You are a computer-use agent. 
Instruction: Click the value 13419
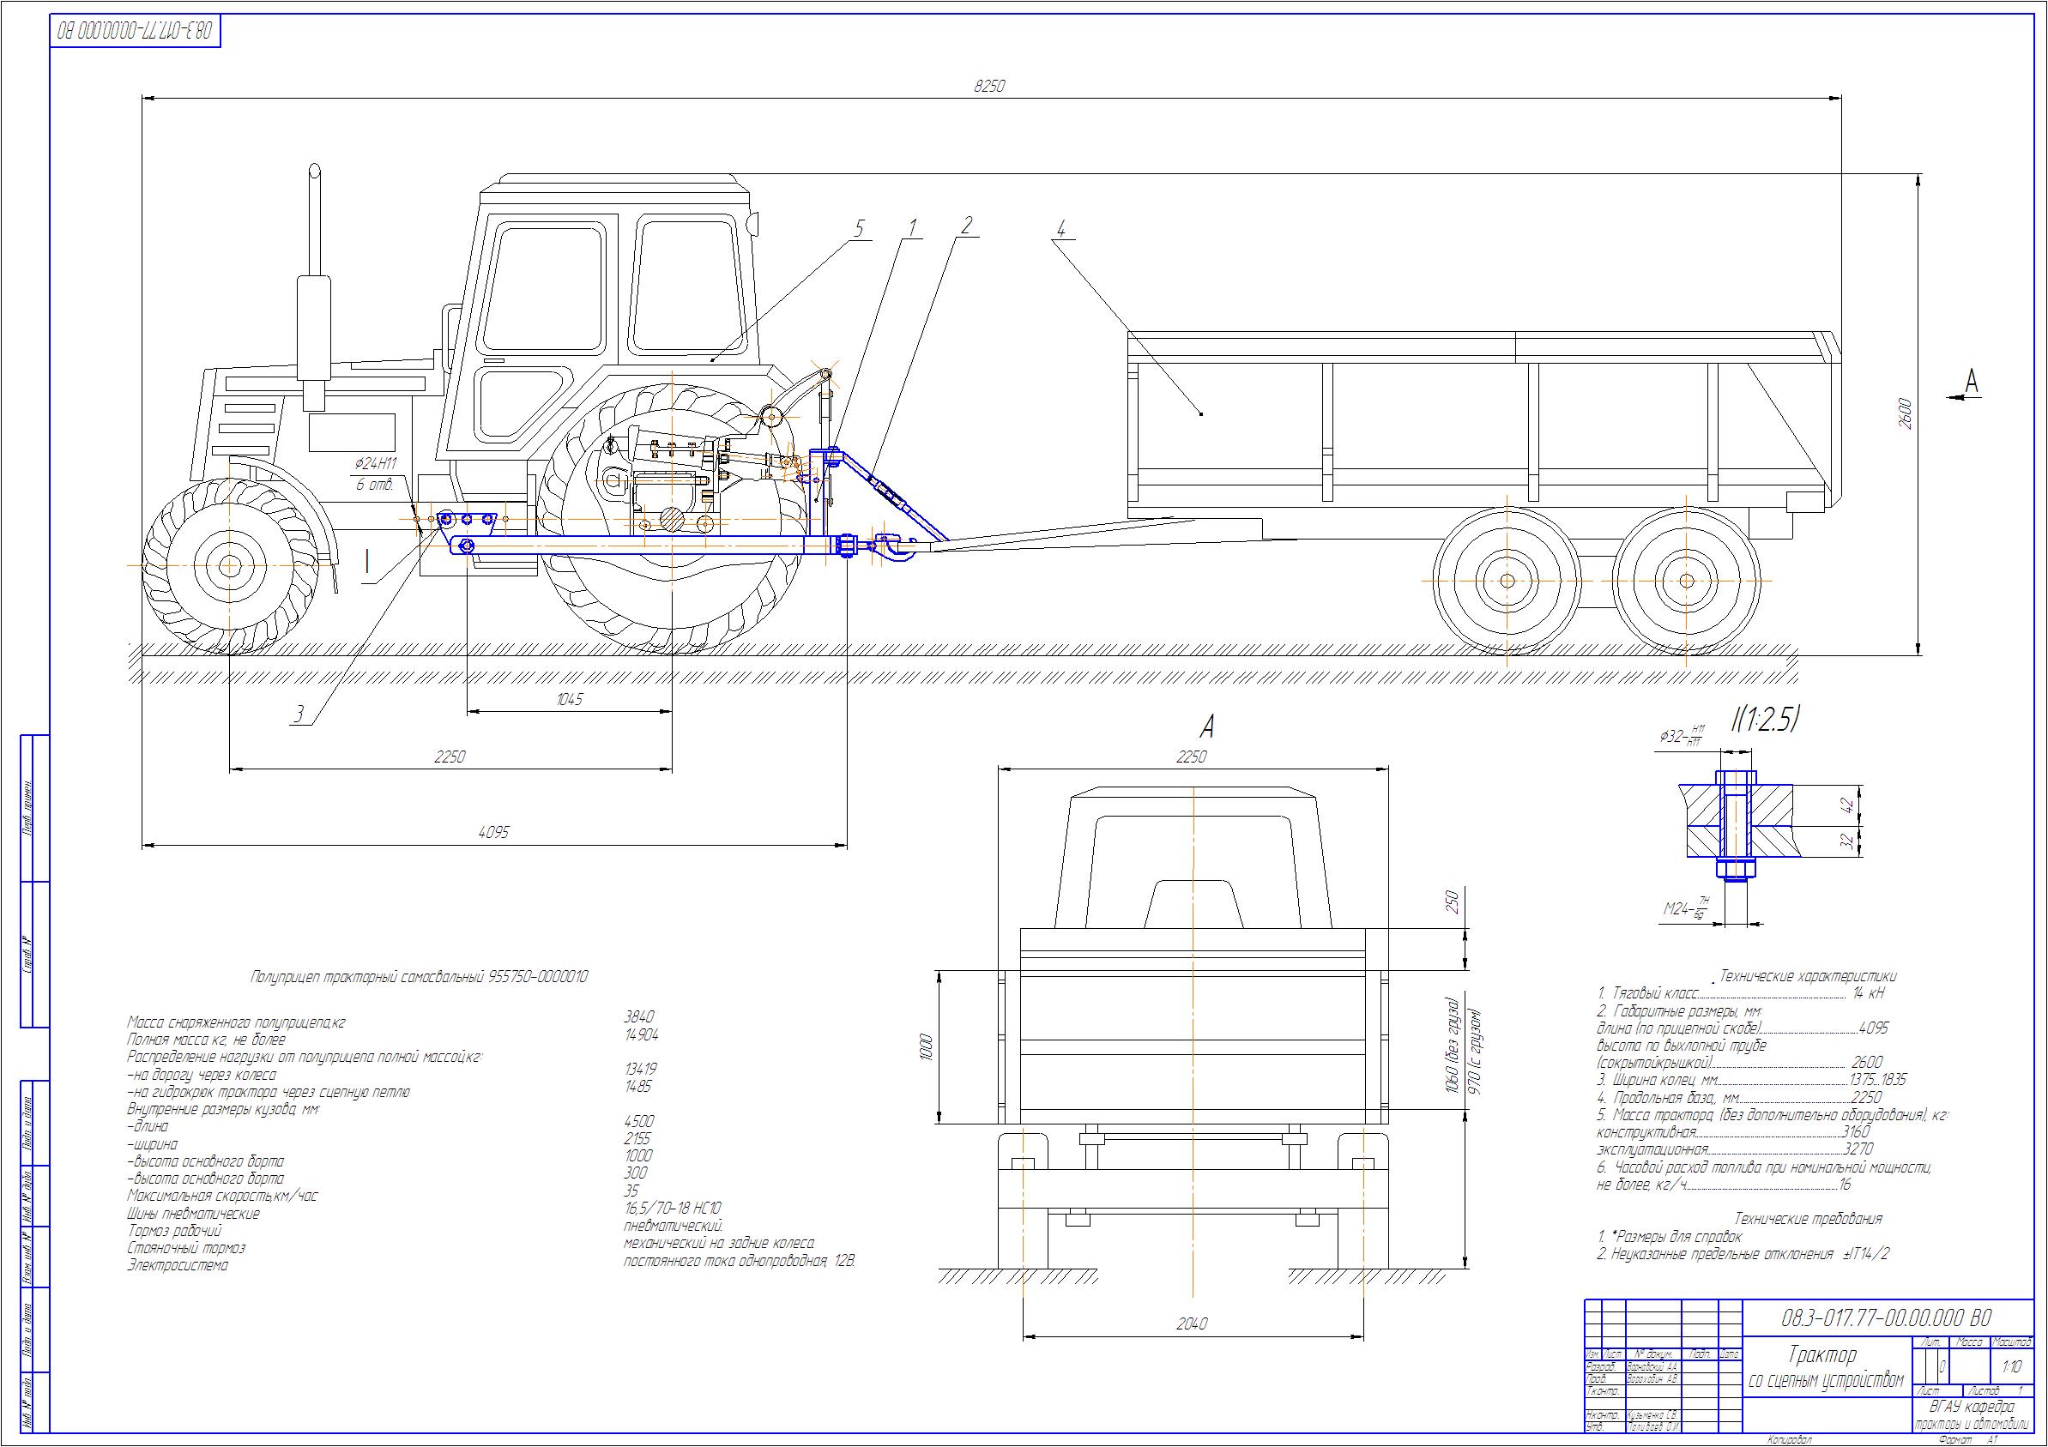(641, 1068)
